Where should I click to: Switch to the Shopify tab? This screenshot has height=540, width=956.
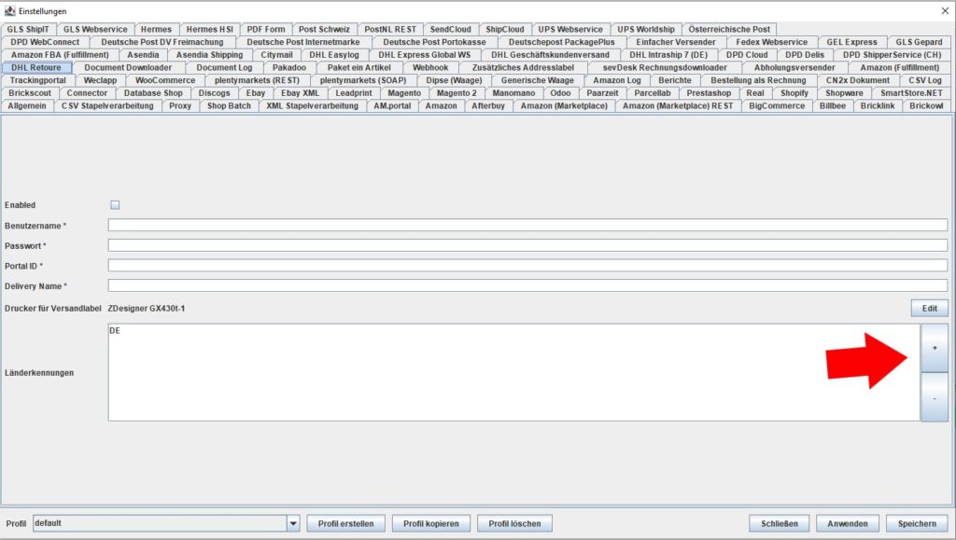pos(794,93)
